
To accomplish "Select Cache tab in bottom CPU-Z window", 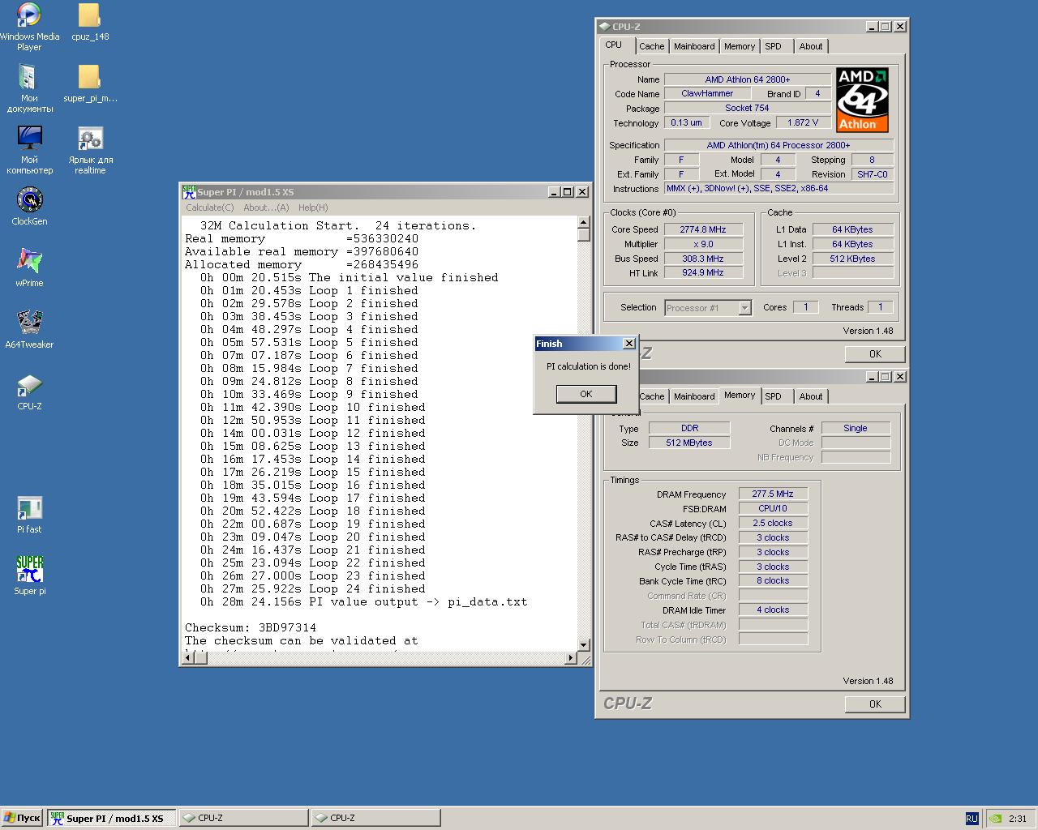I will click(651, 396).
